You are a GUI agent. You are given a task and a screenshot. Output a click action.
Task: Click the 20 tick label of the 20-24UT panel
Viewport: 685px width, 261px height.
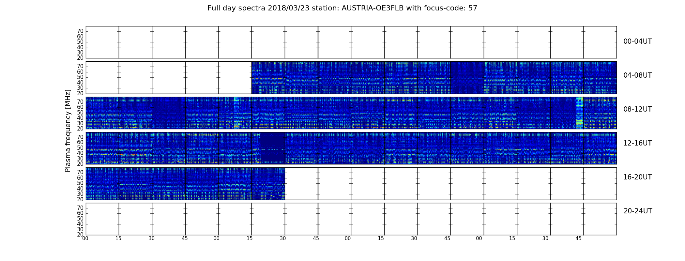point(80,235)
